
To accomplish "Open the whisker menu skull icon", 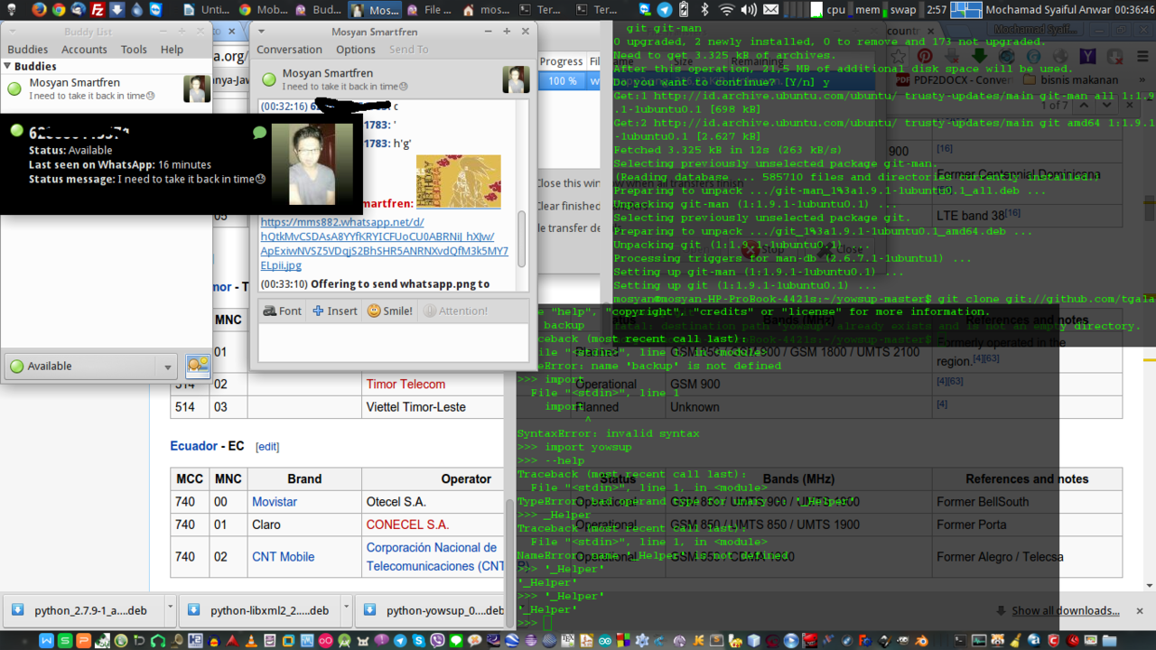I will click(x=10, y=10).
